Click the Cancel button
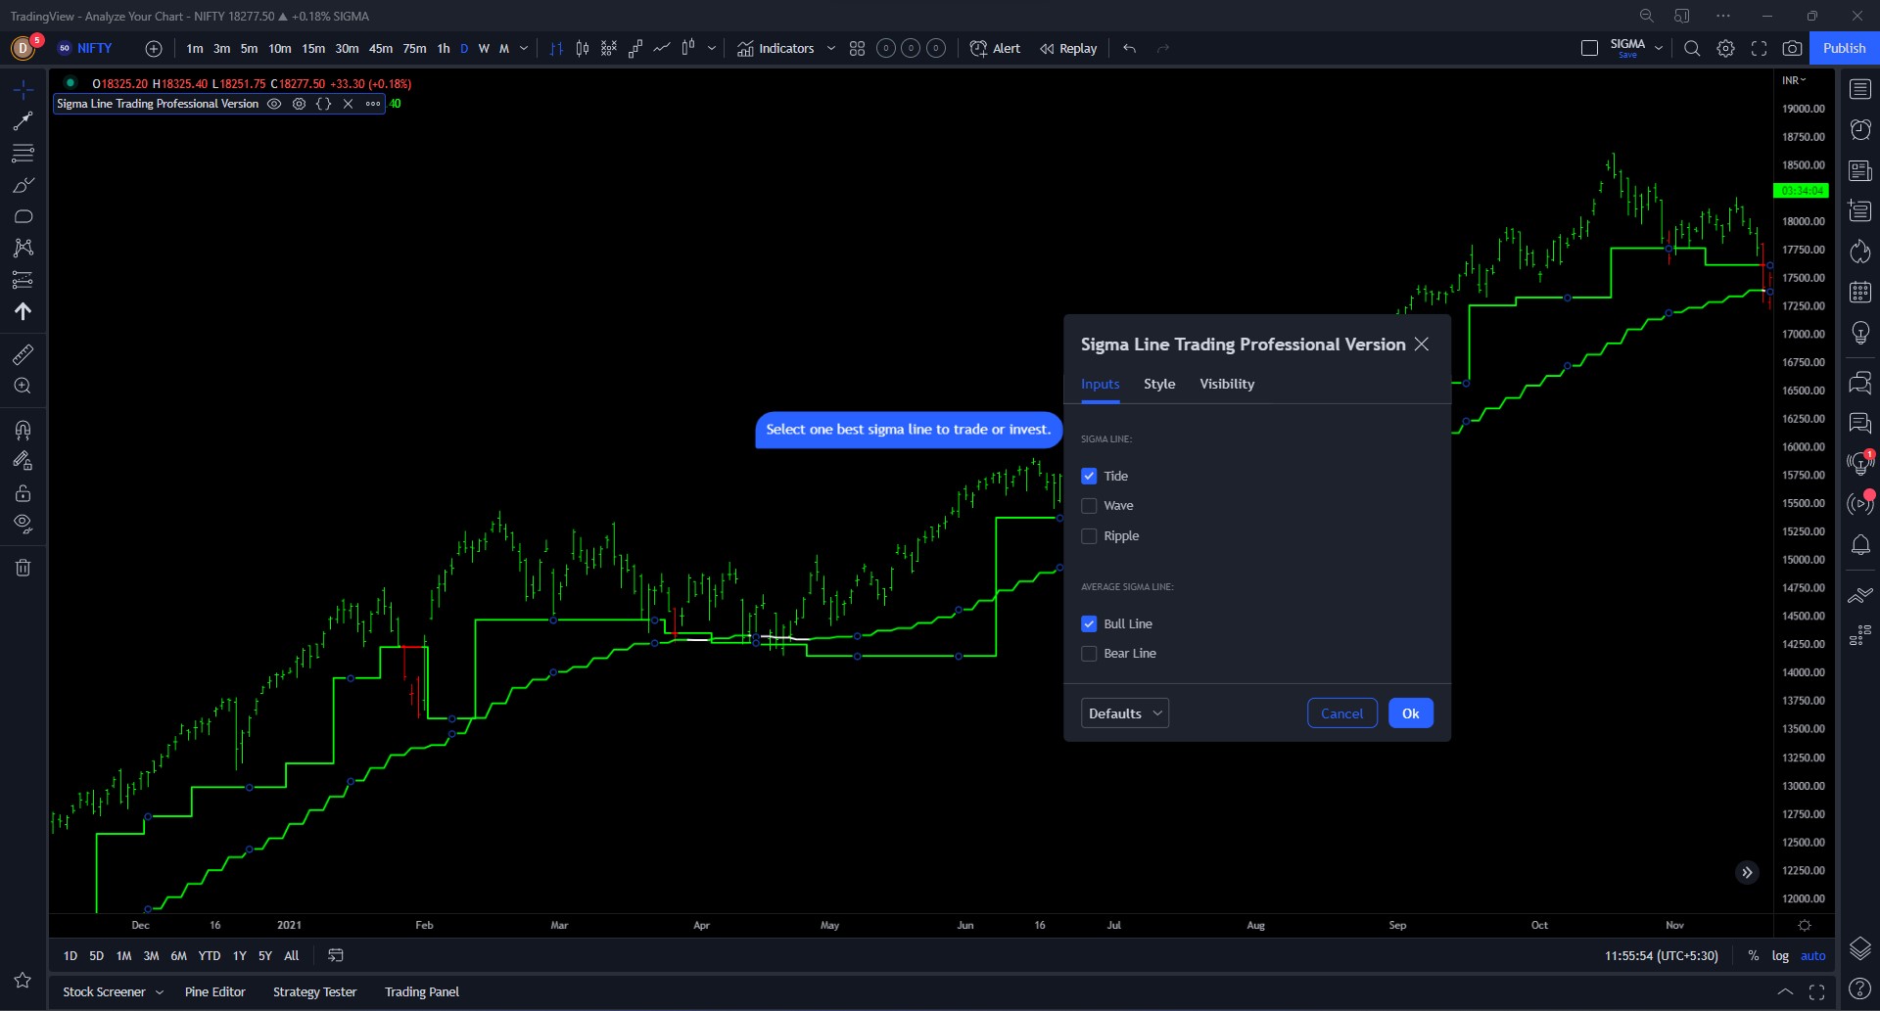 click(1341, 713)
